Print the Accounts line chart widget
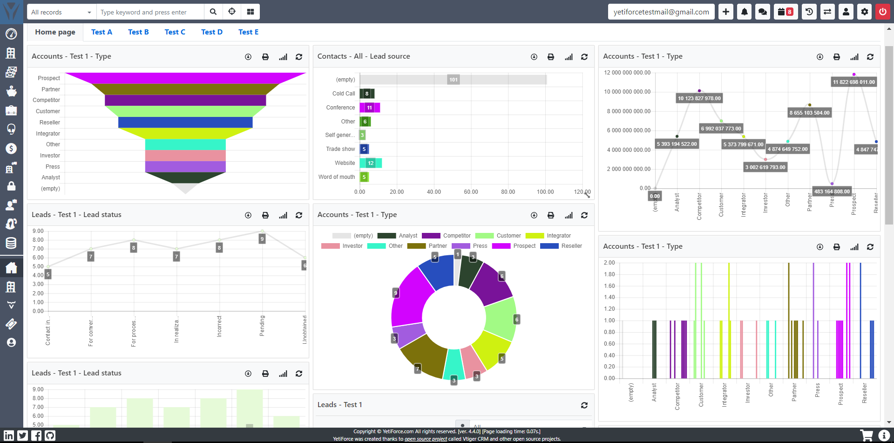This screenshot has height=443, width=894. pyautogui.click(x=837, y=57)
